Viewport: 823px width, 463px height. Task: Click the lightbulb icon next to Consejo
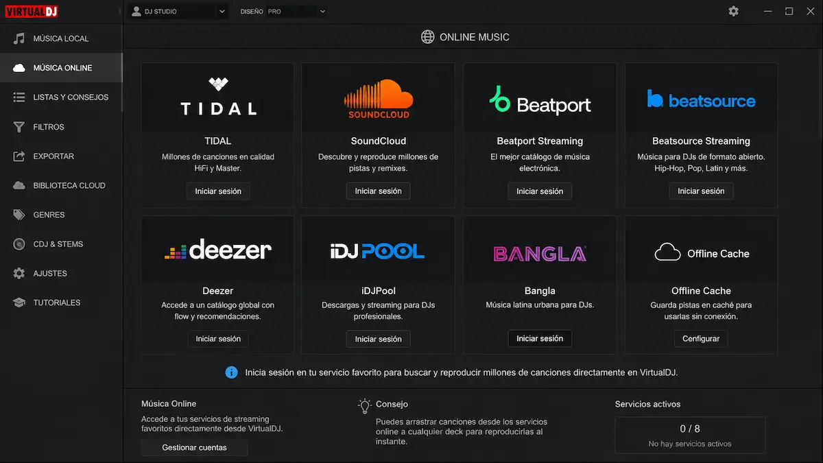coord(365,405)
